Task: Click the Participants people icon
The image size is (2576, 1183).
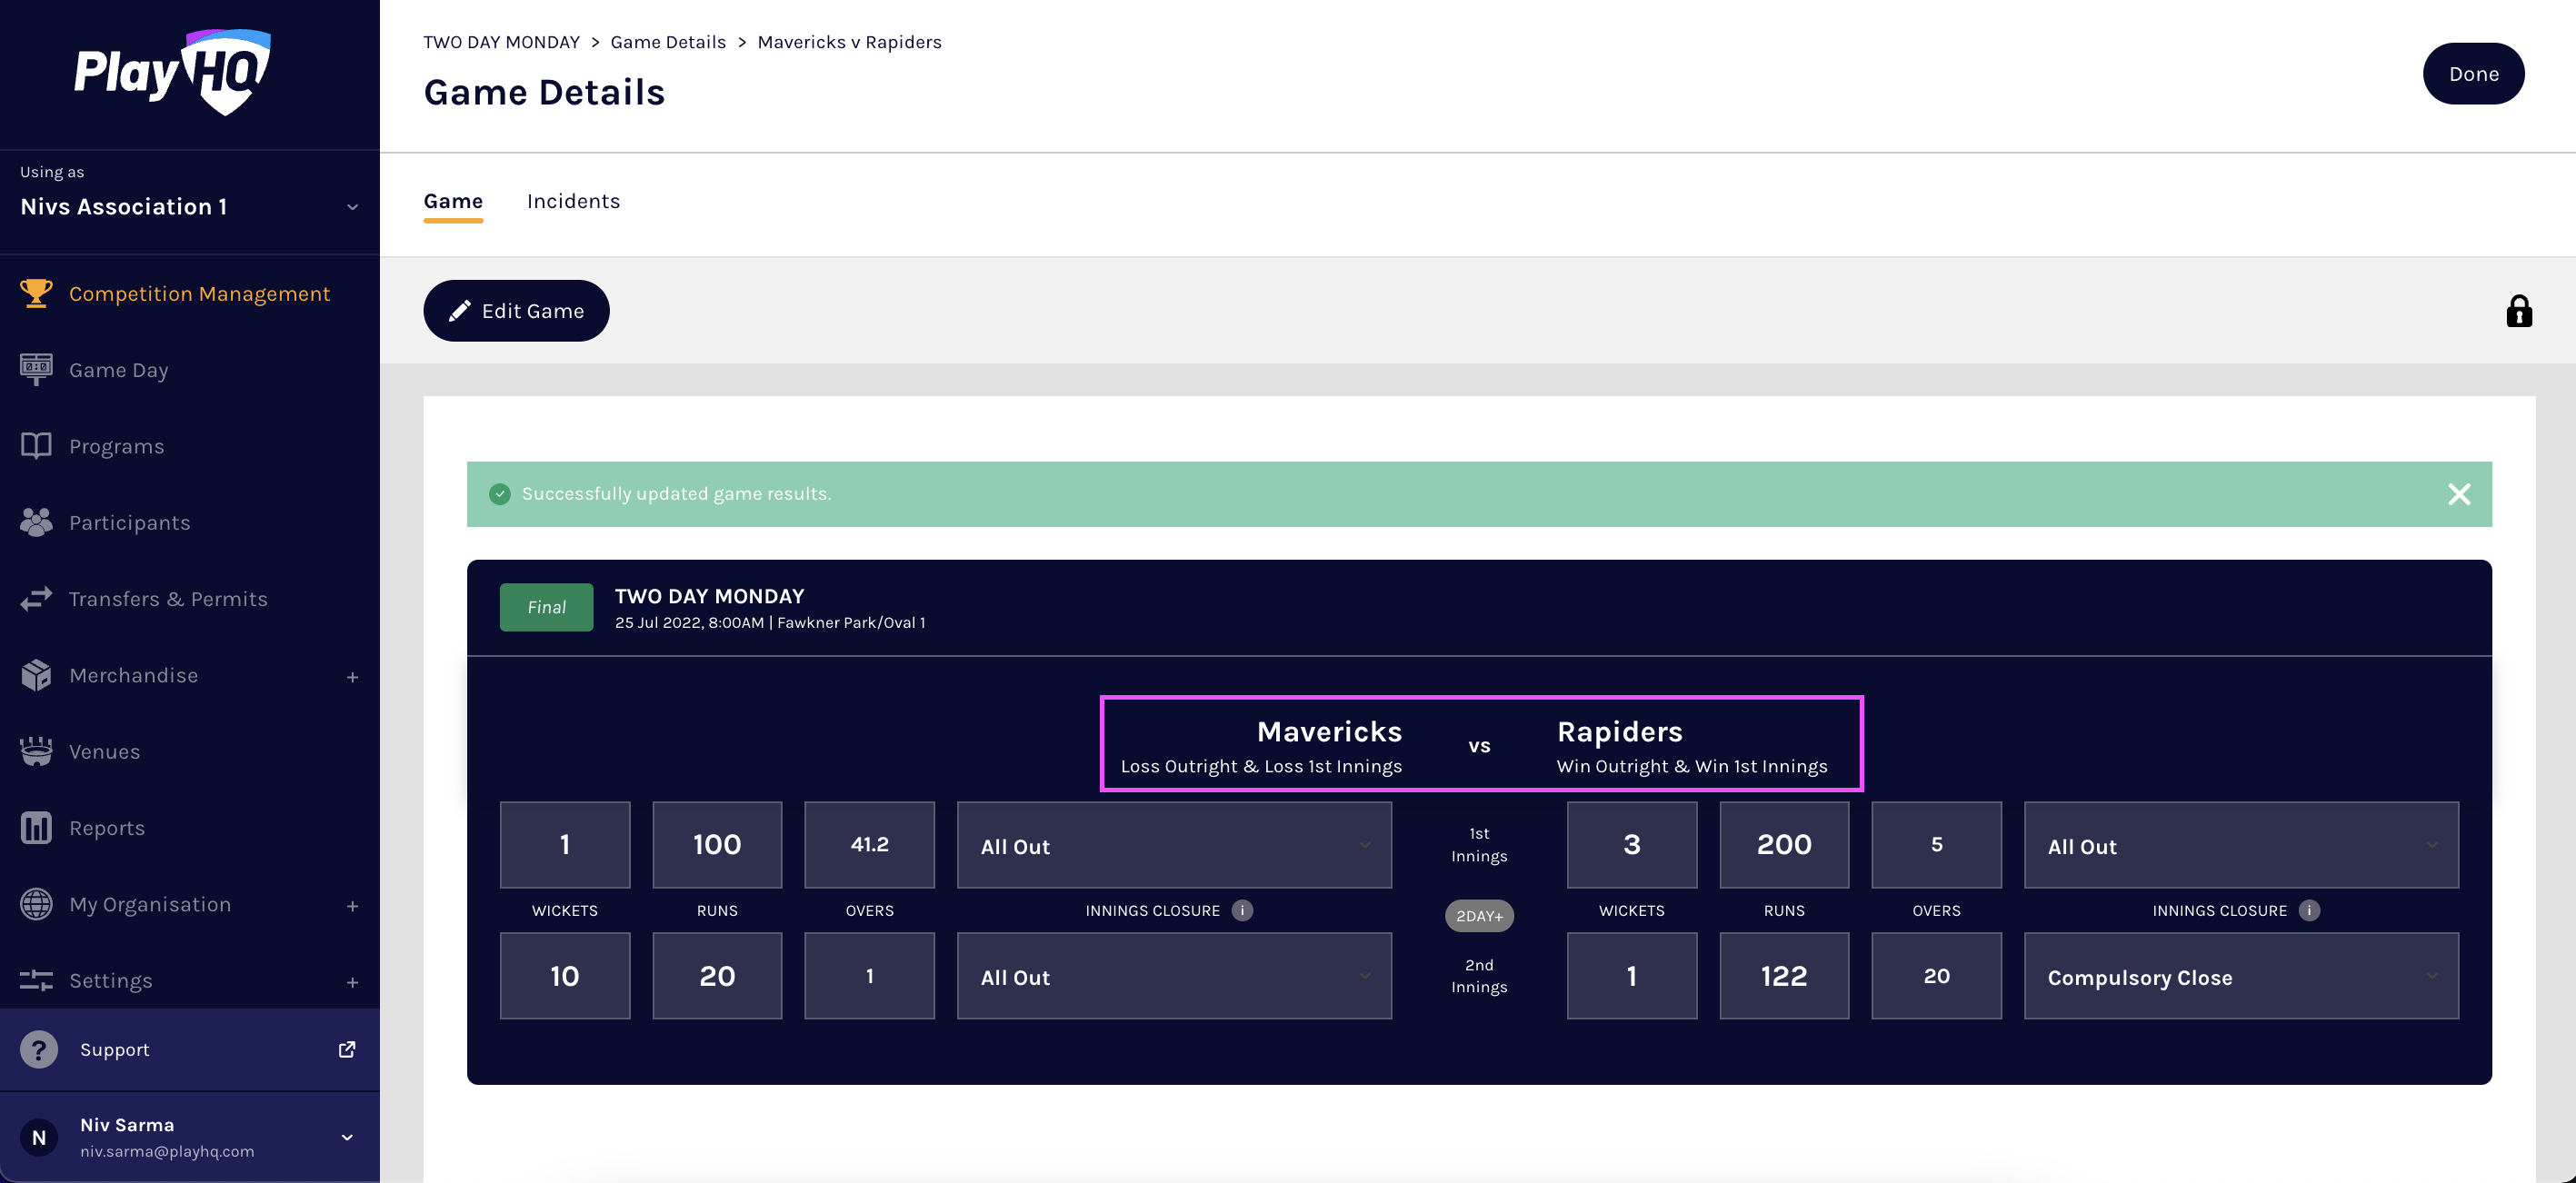Action: click(36, 522)
